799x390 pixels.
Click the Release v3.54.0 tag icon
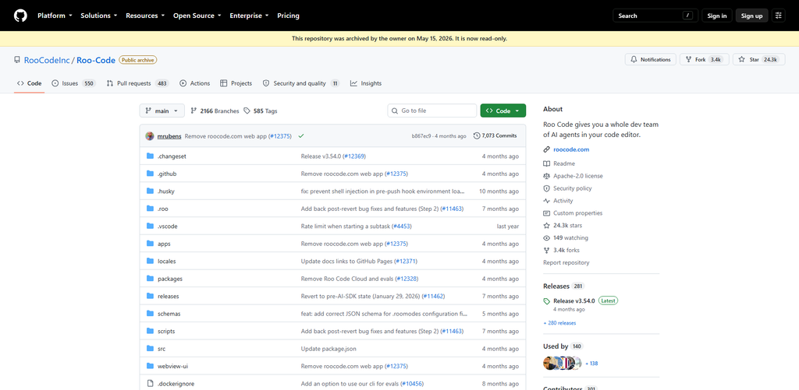[x=547, y=300]
